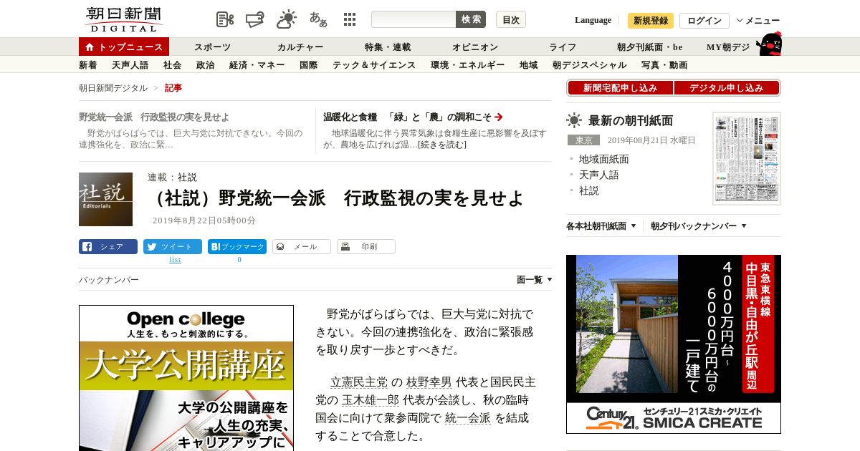The image size is (860, 451).
Task: Expand 各本社朝刊紙面 dropdown
Action: click(601, 225)
